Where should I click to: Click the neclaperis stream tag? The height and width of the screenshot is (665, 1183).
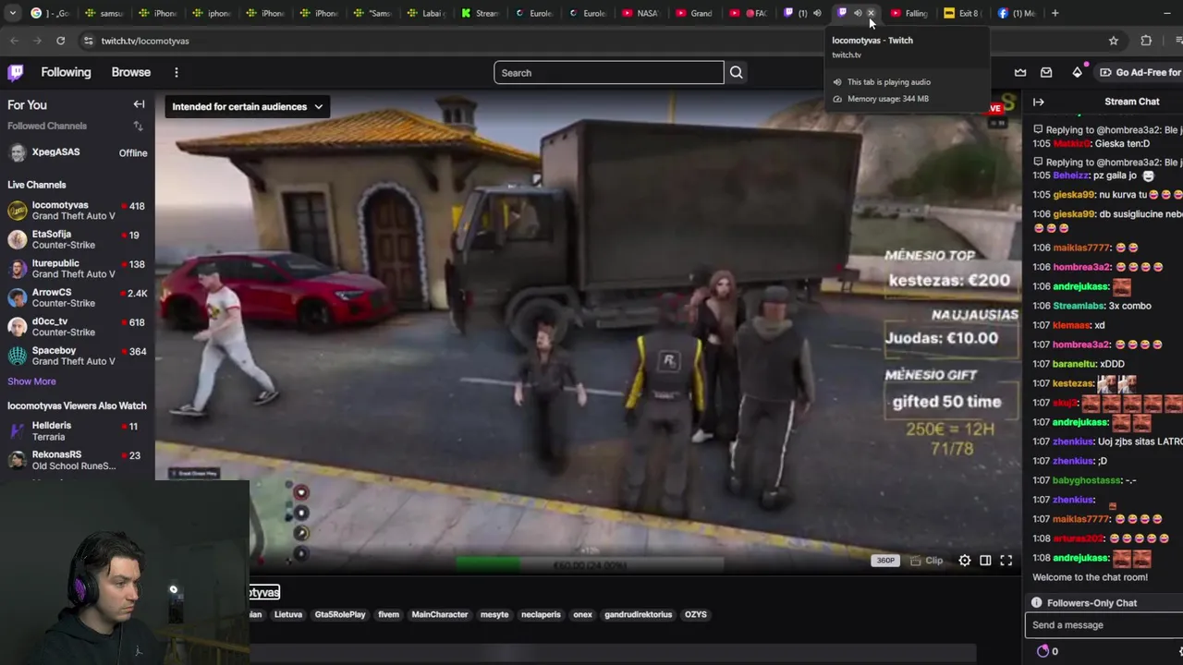(541, 614)
